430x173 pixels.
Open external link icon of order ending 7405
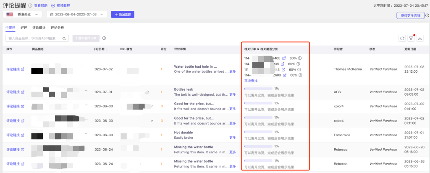[284, 58]
